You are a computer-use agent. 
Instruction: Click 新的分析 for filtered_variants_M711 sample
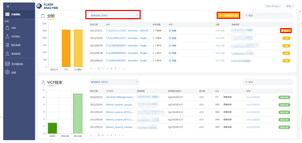point(284,120)
